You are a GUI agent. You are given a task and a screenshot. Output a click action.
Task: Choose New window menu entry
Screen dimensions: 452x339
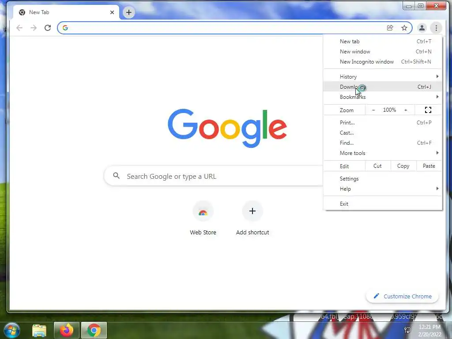[383, 52]
